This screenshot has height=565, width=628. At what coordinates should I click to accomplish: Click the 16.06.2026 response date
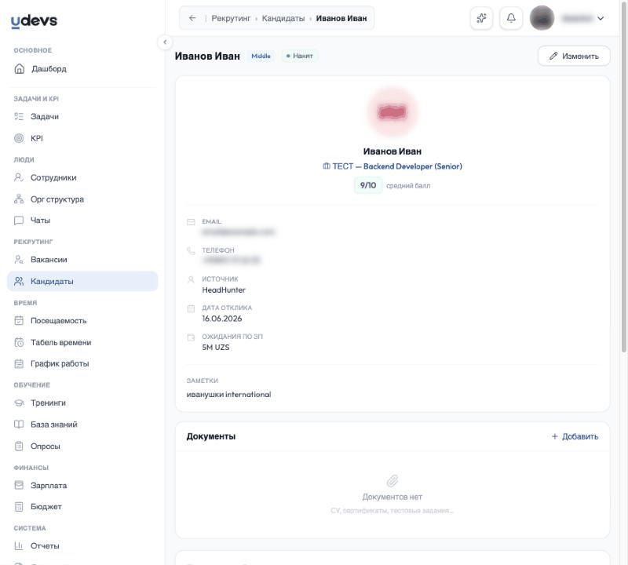[x=222, y=319]
